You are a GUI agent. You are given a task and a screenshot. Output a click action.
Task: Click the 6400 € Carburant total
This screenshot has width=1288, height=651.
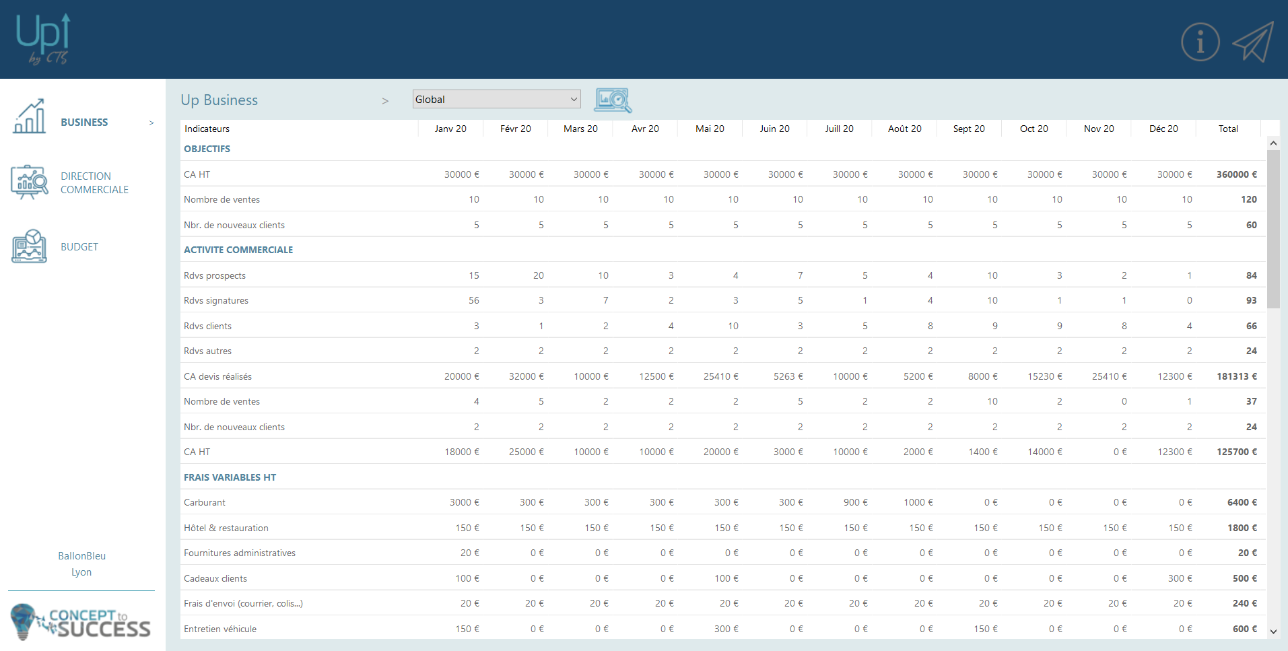tap(1242, 502)
